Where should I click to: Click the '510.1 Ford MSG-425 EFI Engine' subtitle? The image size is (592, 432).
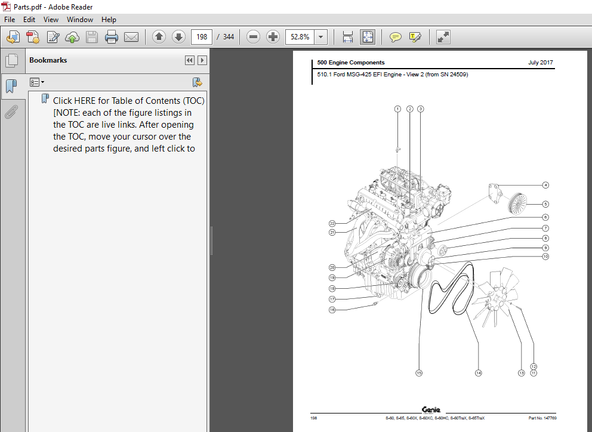pos(392,75)
